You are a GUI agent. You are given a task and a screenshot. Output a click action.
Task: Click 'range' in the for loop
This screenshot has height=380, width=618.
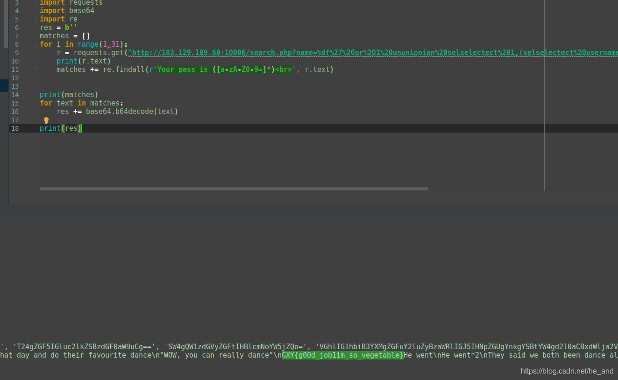[x=88, y=44]
